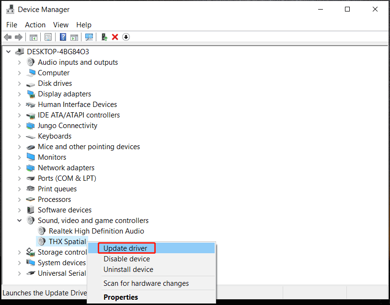Open Properties using the toolbar icon
390x305 pixels.
[x=48, y=37]
